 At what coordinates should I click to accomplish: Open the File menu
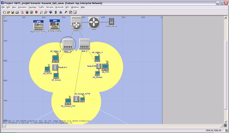3,7
